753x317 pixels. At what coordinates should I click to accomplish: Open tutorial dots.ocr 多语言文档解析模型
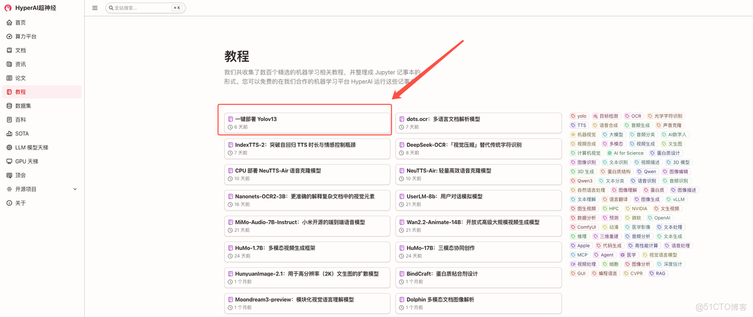point(478,123)
